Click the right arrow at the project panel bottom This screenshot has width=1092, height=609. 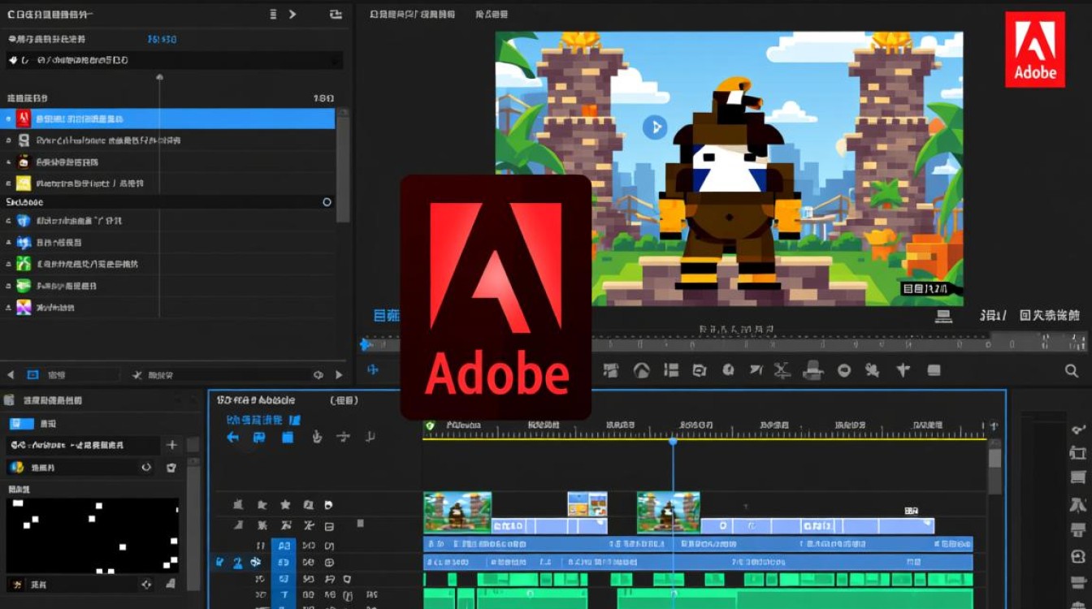pyautogui.click(x=339, y=375)
